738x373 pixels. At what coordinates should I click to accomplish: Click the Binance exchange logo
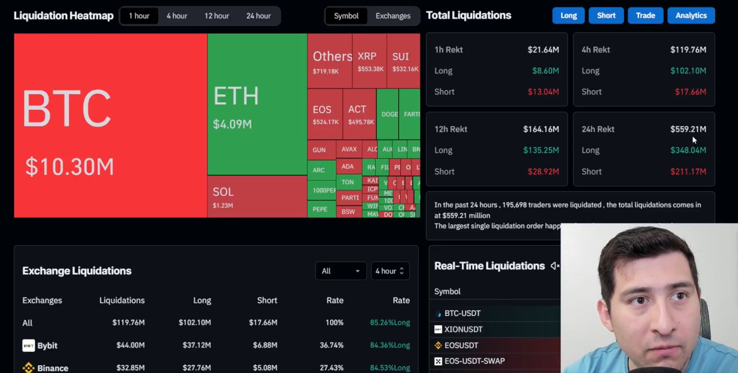28,368
